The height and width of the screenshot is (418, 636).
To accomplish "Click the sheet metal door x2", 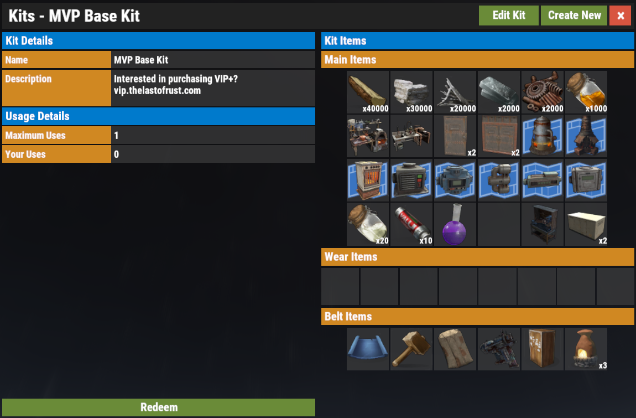I will (455, 136).
